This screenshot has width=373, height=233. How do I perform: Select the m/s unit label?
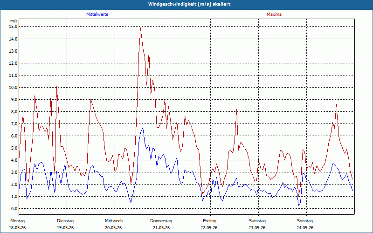14,21
